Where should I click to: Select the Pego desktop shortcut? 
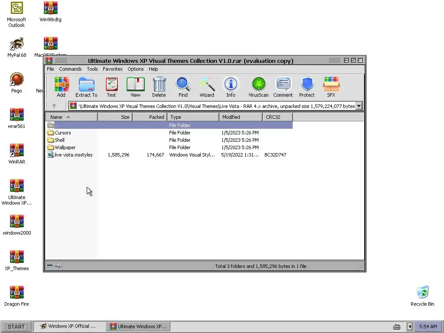pos(16,83)
